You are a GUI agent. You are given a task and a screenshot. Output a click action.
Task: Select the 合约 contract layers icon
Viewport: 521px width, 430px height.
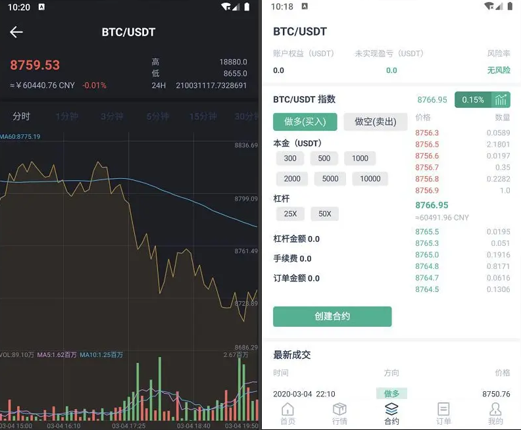pyautogui.click(x=391, y=409)
